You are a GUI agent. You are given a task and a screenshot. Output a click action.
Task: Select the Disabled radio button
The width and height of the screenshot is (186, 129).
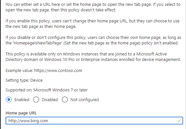click(36, 100)
